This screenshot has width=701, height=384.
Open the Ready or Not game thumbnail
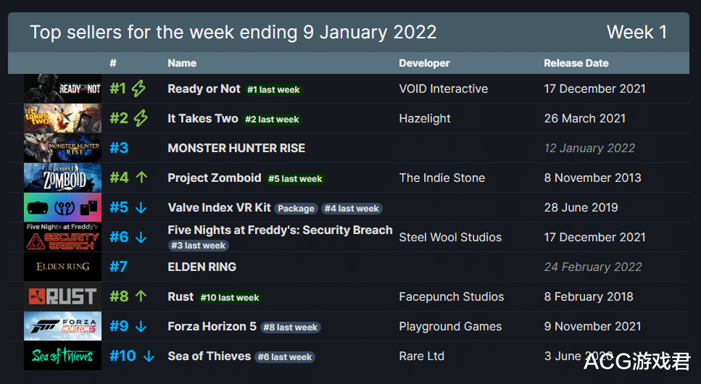click(62, 89)
